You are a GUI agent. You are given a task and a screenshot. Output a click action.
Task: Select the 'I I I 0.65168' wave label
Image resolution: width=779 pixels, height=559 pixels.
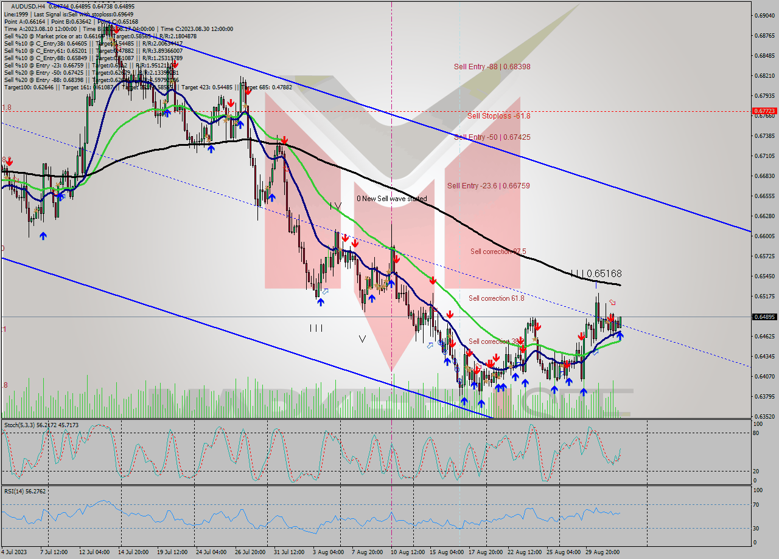pos(596,274)
